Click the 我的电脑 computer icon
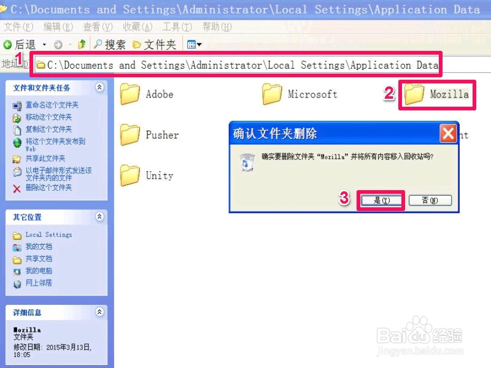The width and height of the screenshot is (491, 368). click(x=17, y=272)
